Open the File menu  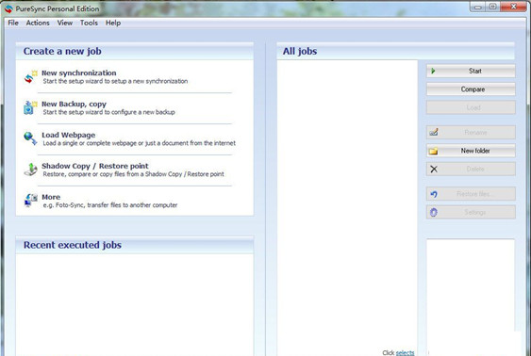13,23
